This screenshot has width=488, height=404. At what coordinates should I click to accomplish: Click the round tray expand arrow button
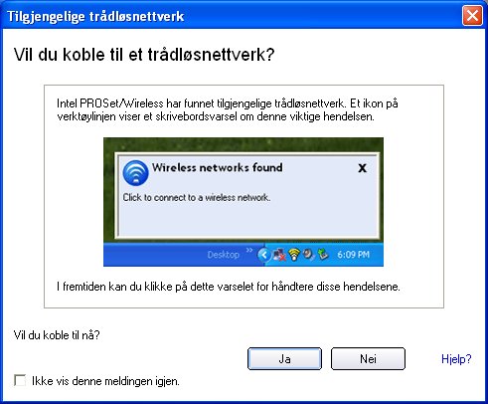(x=264, y=255)
